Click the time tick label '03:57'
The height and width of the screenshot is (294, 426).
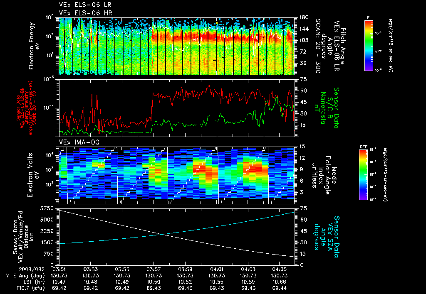(154, 269)
